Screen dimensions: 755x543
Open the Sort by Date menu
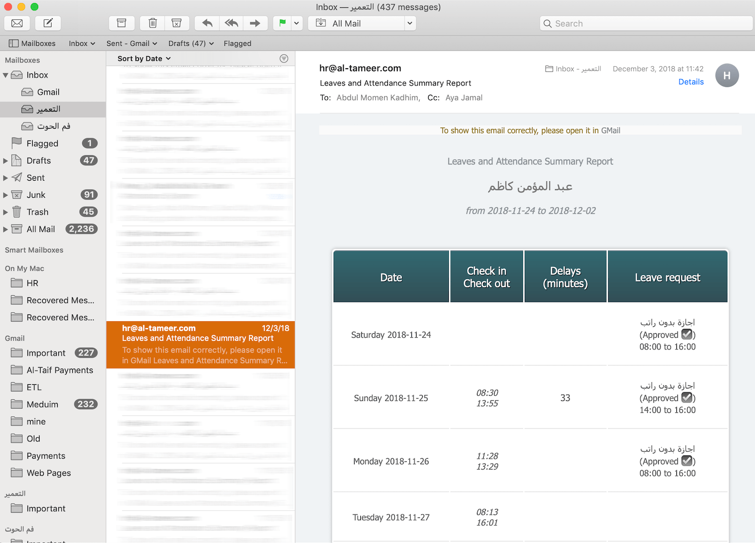click(144, 58)
